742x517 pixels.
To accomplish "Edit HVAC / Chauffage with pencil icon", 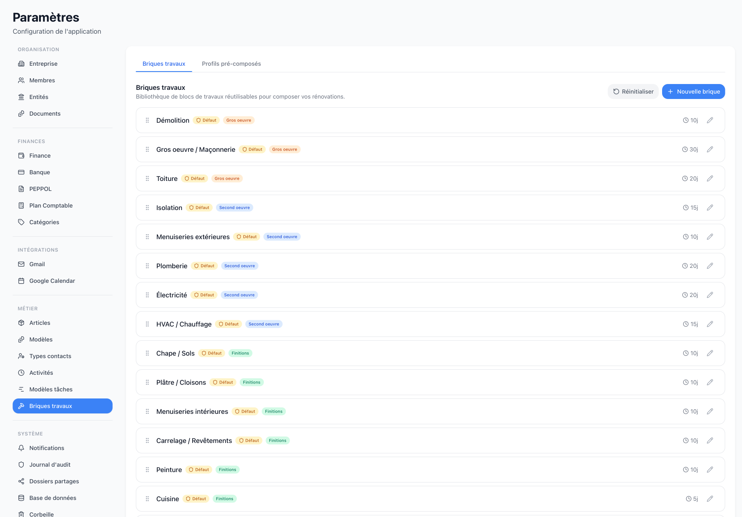I will click(710, 324).
